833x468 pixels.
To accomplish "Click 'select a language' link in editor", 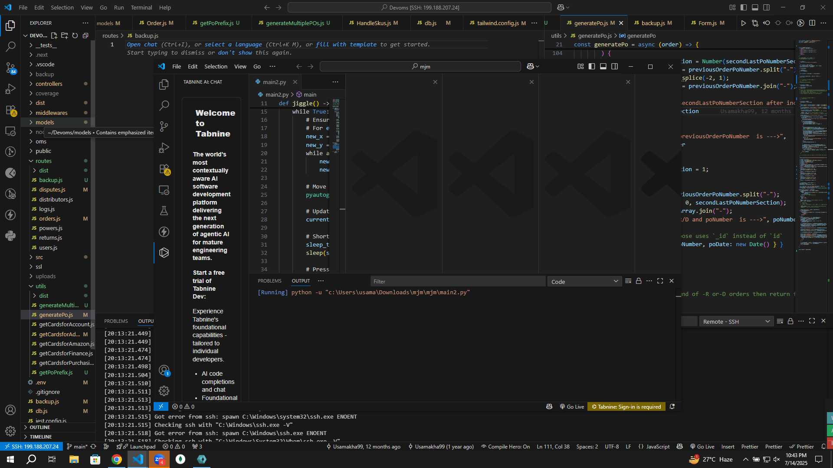I will [233, 44].
